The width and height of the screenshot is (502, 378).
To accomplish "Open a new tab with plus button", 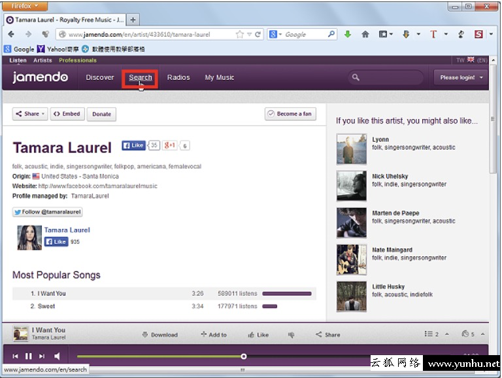I will (x=133, y=20).
